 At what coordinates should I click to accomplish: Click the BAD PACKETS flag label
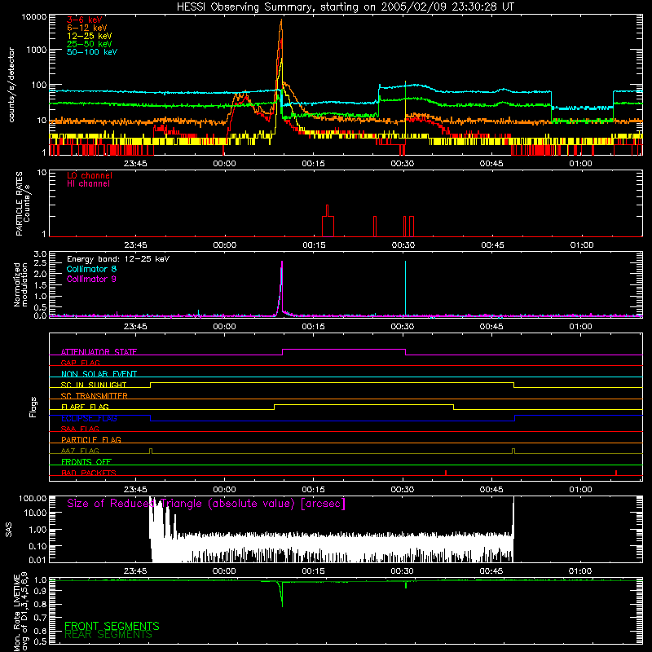point(89,473)
